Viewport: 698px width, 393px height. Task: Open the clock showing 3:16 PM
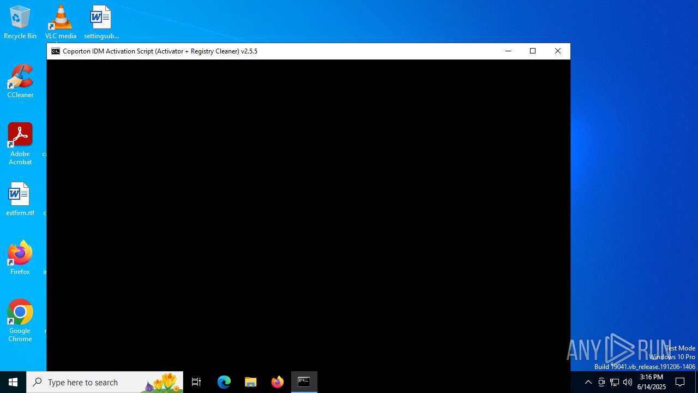(652, 382)
